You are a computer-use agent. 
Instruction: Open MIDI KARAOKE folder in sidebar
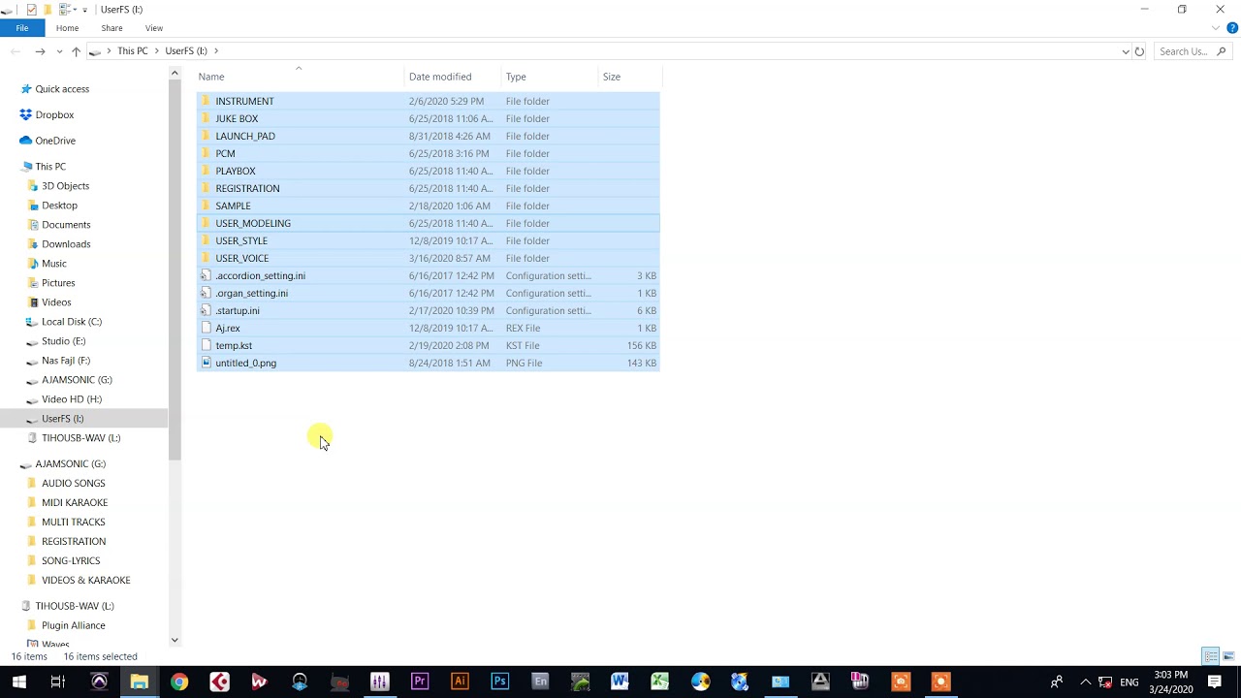point(75,502)
